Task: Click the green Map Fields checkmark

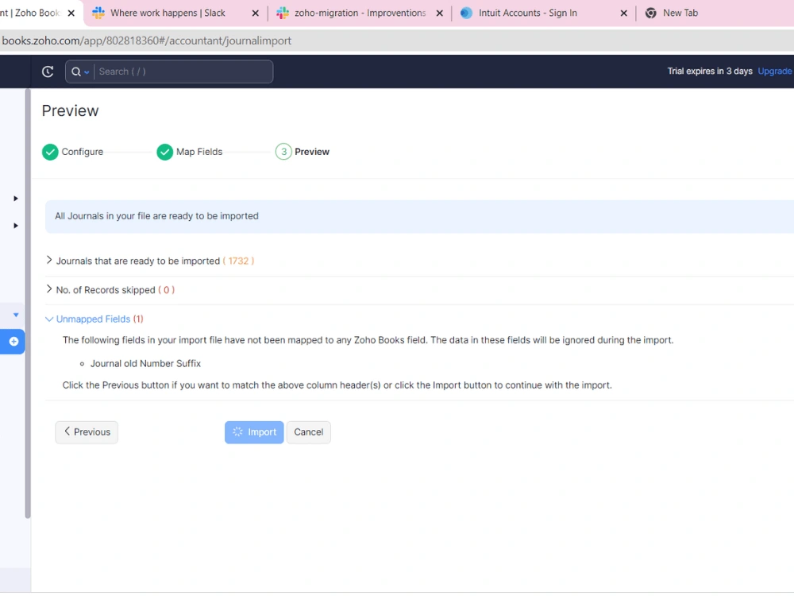Action: 165,151
